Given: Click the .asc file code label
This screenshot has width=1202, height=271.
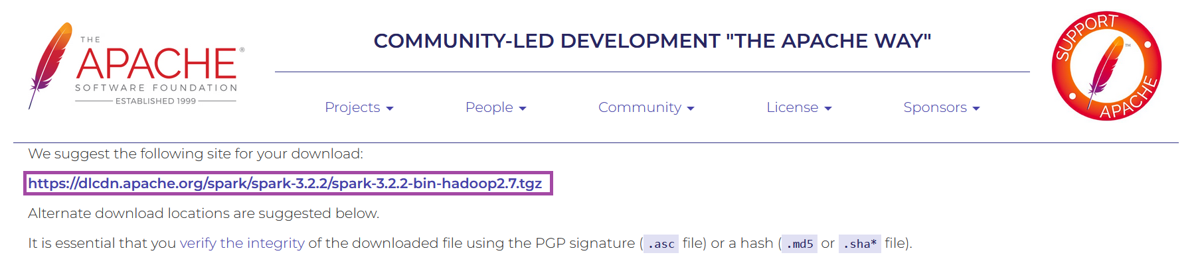Looking at the screenshot, I should [661, 244].
